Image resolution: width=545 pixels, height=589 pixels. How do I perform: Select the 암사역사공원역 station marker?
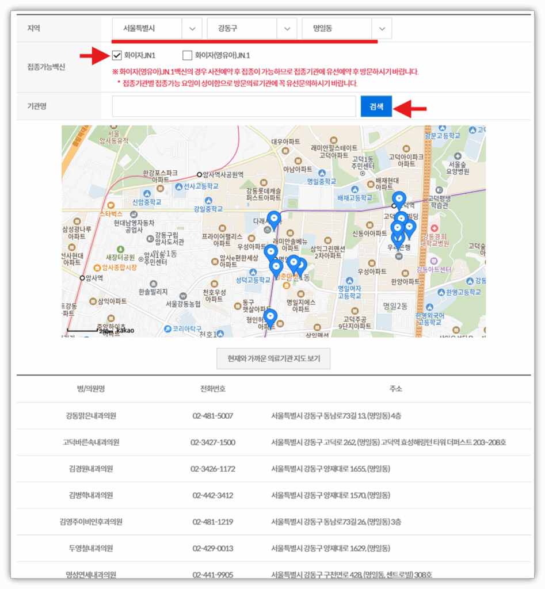(x=200, y=175)
